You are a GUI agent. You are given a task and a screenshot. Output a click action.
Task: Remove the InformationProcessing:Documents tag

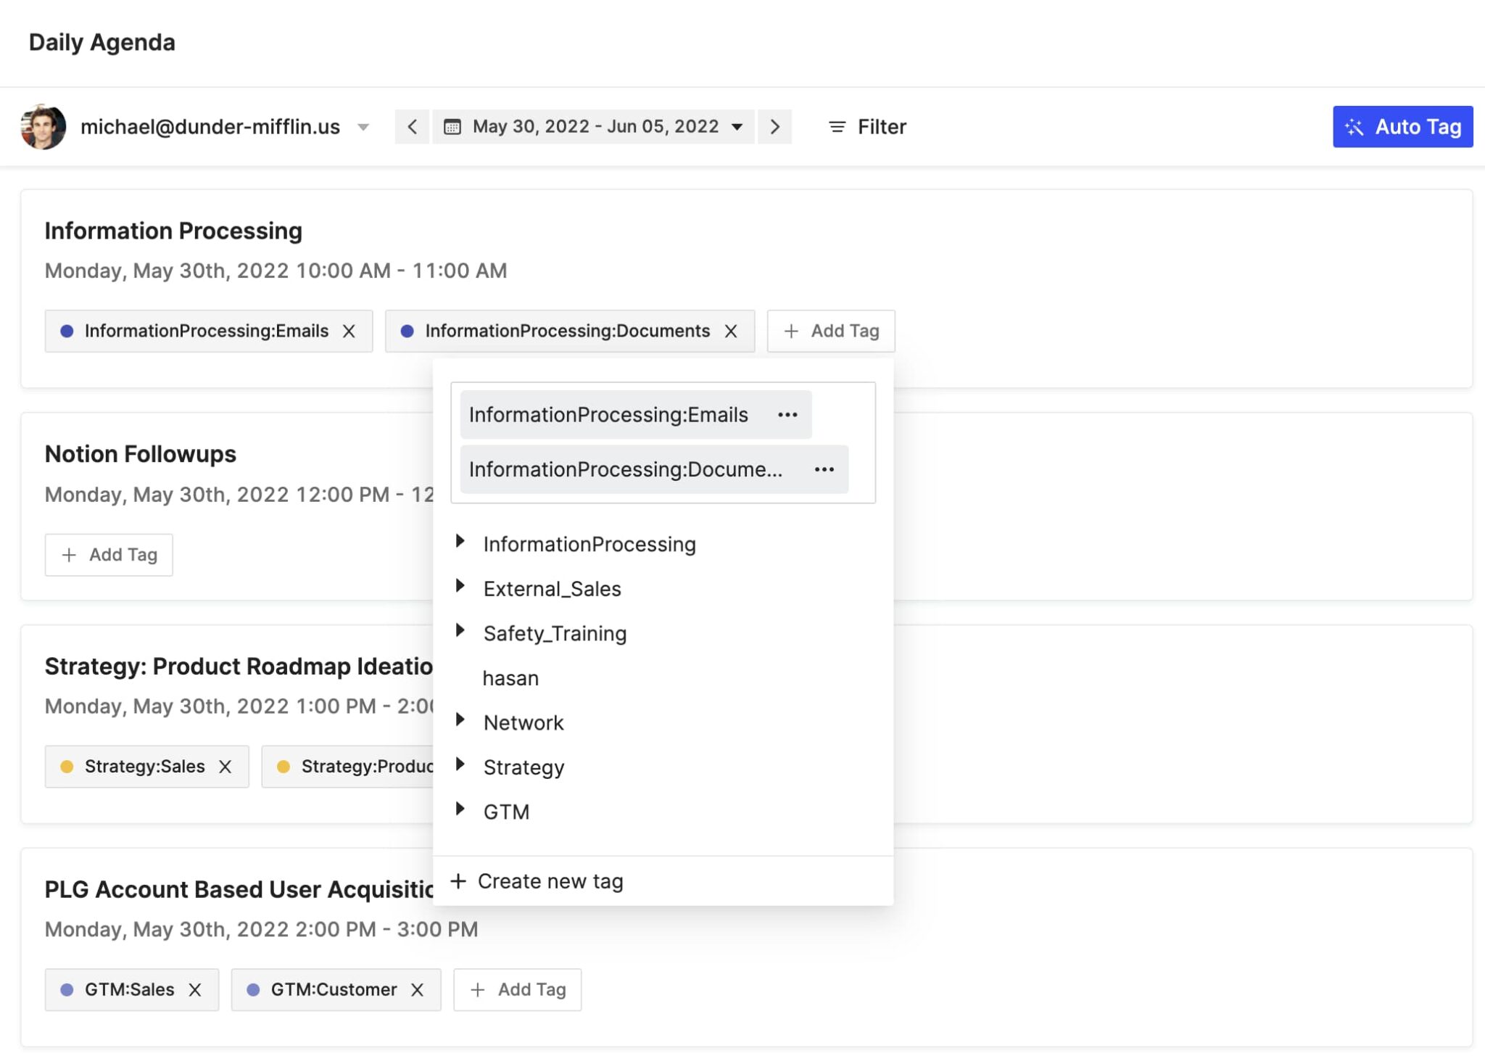coord(731,331)
